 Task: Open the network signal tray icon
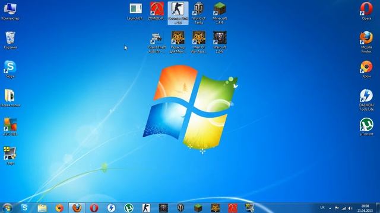point(344,208)
